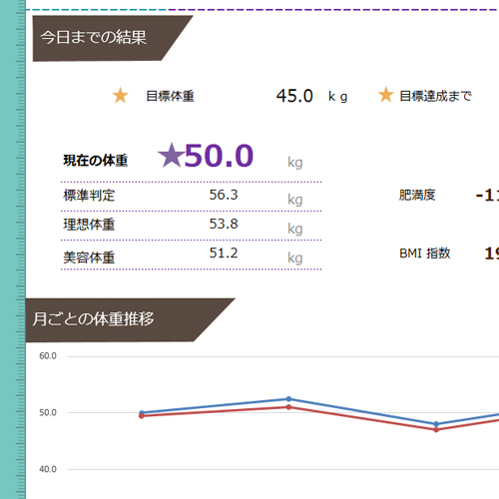Screen dimensions: 499x499
Task: Click the 理想体重 row label
Action: coord(89,225)
